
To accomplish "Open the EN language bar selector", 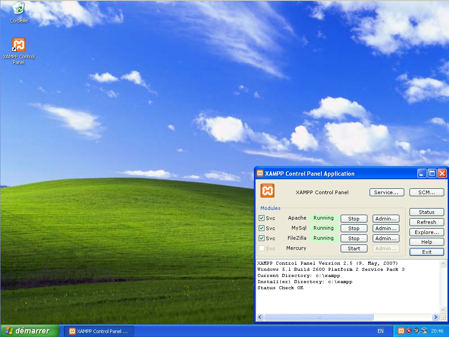I will [x=380, y=331].
